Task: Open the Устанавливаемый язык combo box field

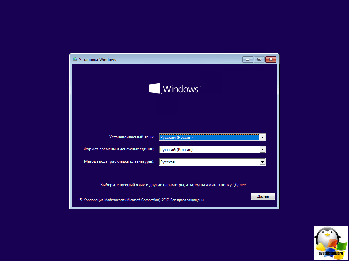Action: pos(212,137)
